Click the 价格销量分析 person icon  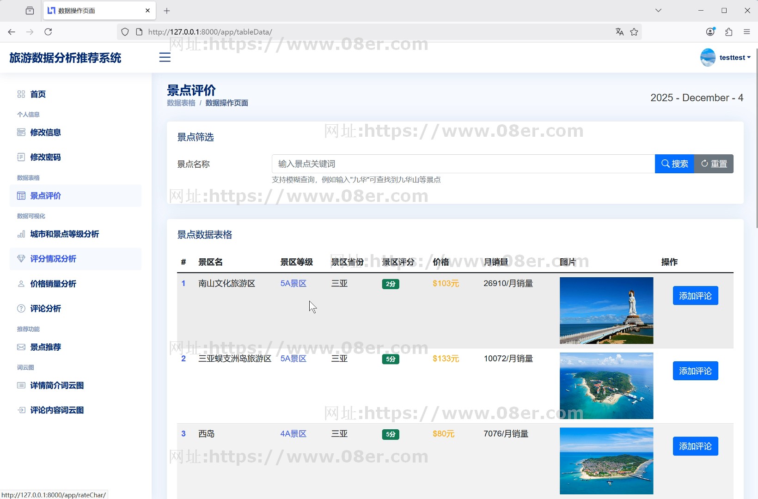pyautogui.click(x=21, y=284)
